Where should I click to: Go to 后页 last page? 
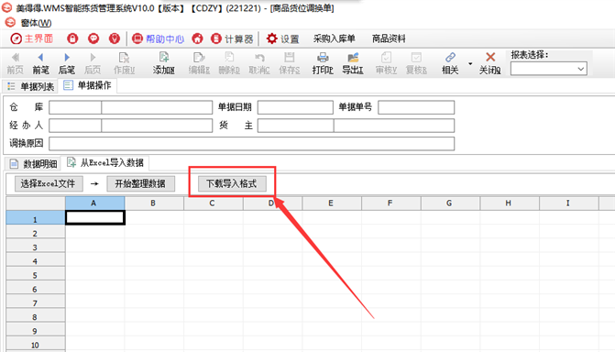[x=93, y=63]
